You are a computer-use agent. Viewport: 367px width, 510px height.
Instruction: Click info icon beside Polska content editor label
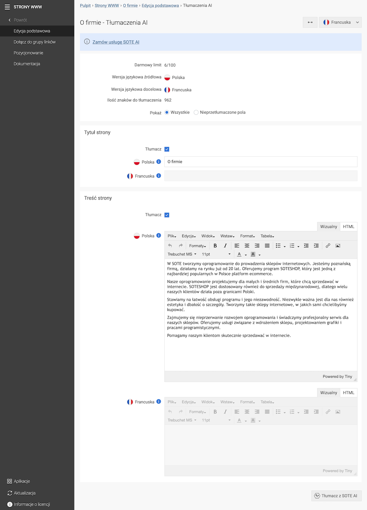(x=158, y=236)
